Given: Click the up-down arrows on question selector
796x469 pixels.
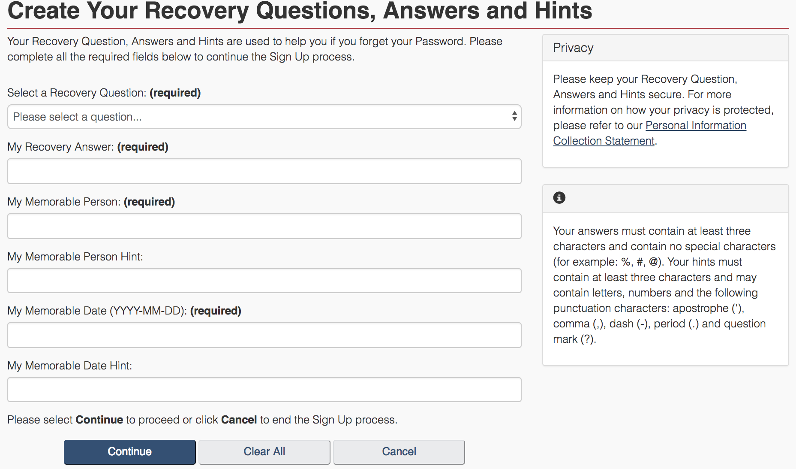Looking at the screenshot, I should click(x=514, y=116).
